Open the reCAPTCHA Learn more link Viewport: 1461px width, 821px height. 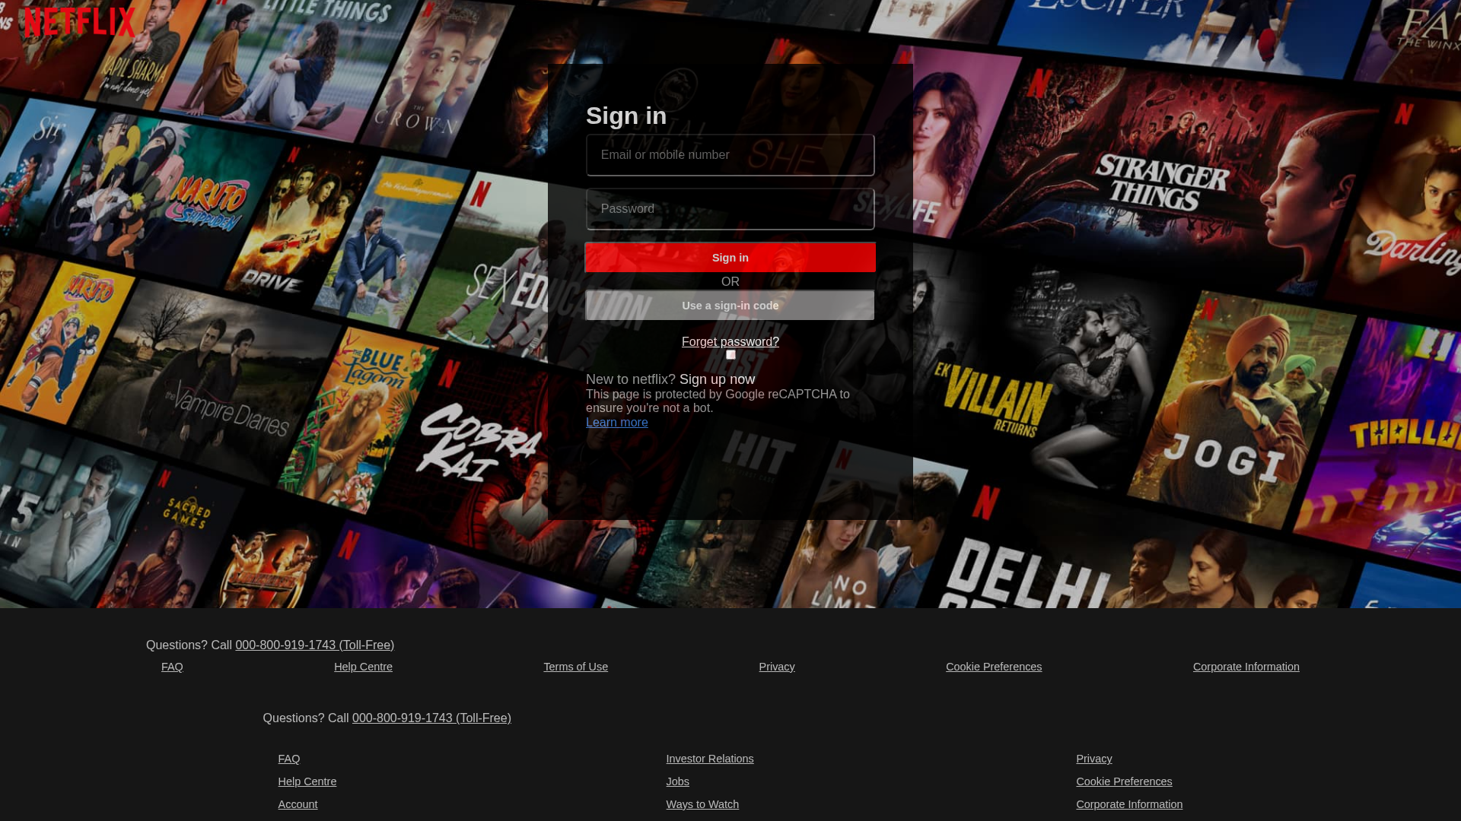pyautogui.click(x=617, y=423)
